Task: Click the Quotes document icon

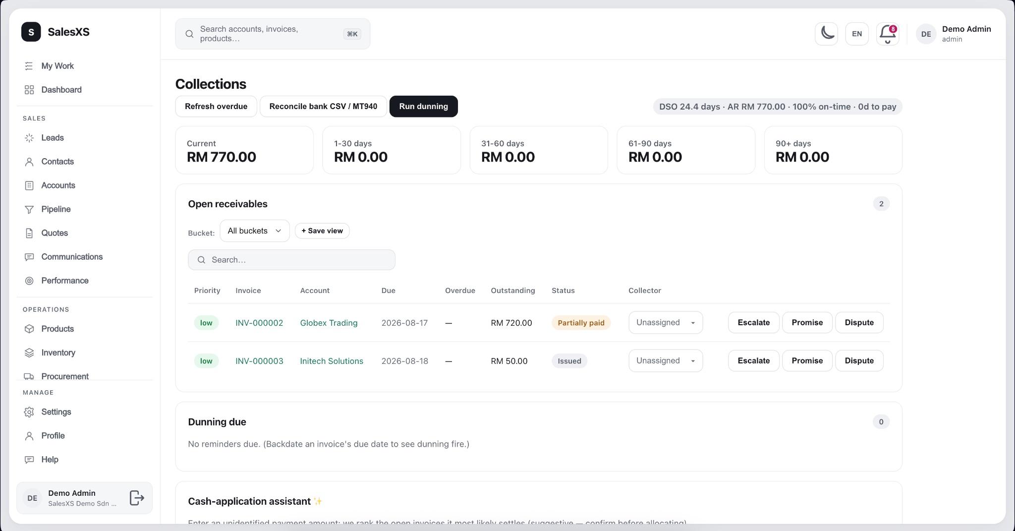Action: tap(29, 233)
